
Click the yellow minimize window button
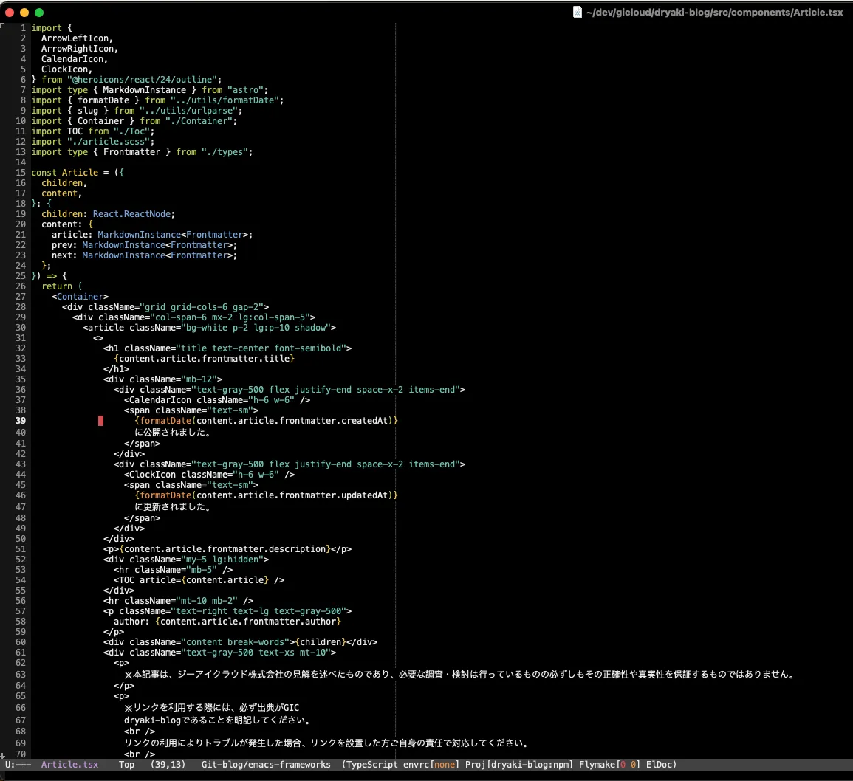coord(24,13)
